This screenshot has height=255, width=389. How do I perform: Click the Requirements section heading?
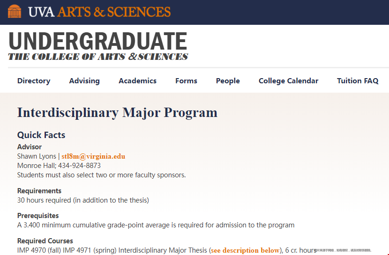[39, 191]
